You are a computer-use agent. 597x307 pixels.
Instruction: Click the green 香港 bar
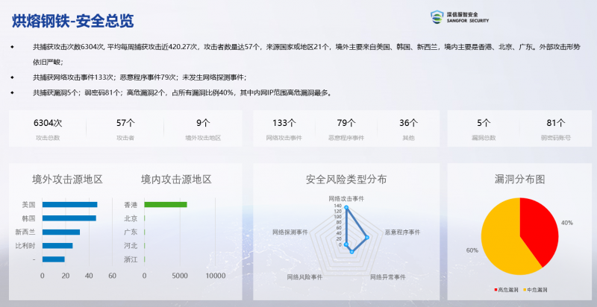pyautogui.click(x=166, y=205)
